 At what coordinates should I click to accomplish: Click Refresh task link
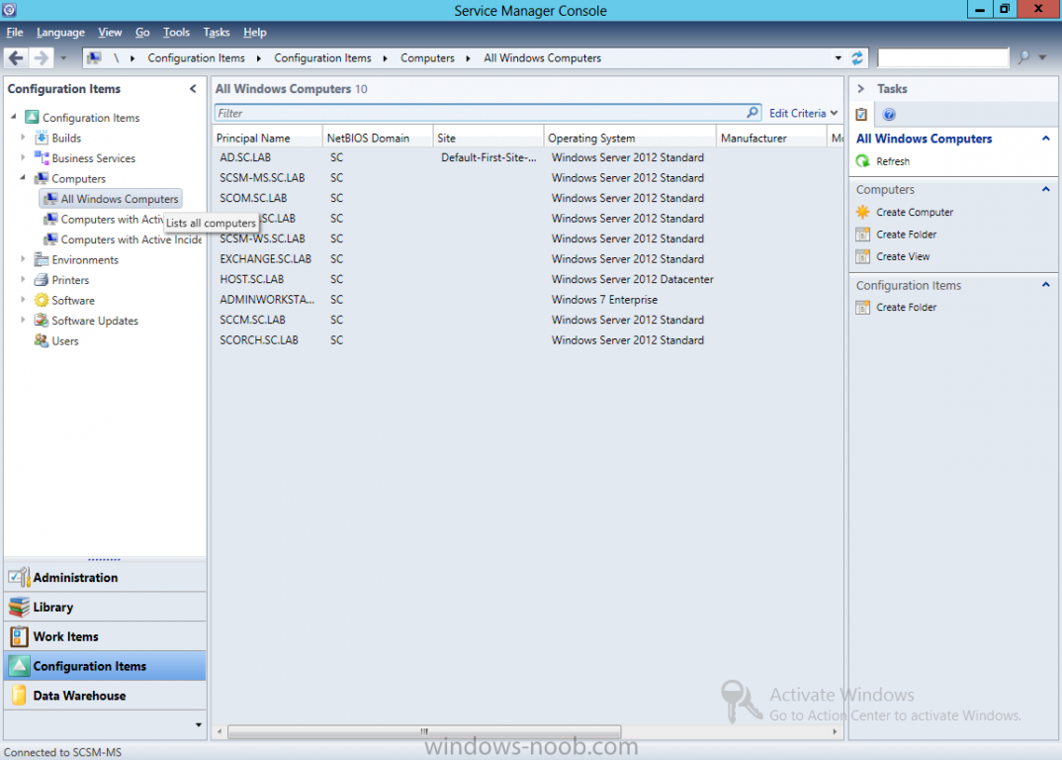click(893, 161)
